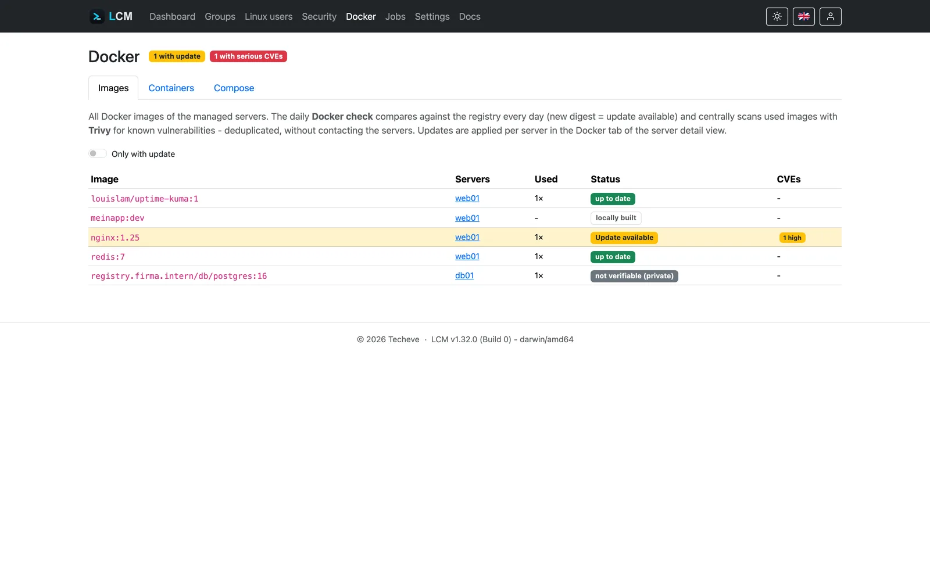Open db01 server link
Image resolution: width=930 pixels, height=581 pixels.
464,275
